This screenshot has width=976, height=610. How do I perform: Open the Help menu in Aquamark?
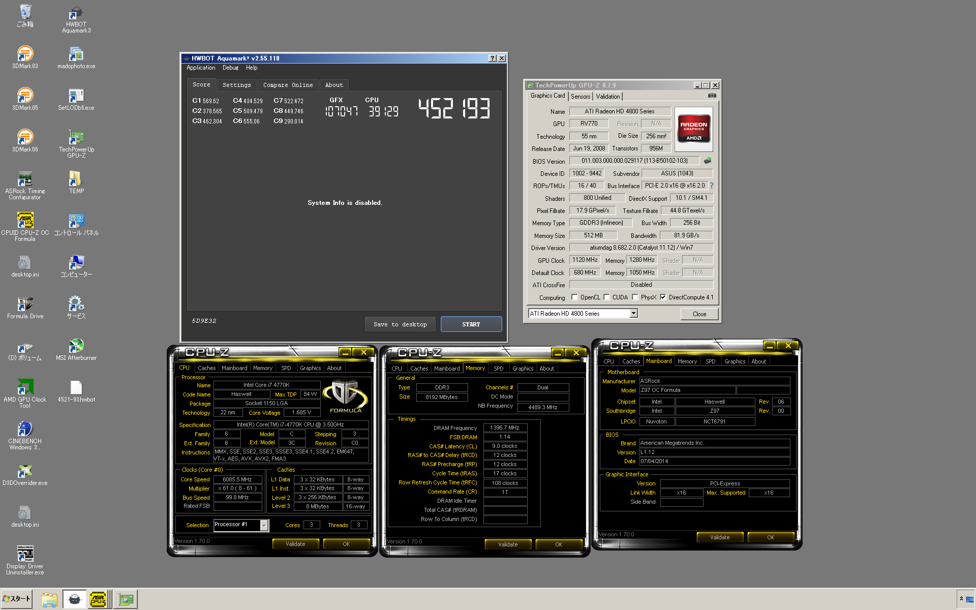pos(252,68)
